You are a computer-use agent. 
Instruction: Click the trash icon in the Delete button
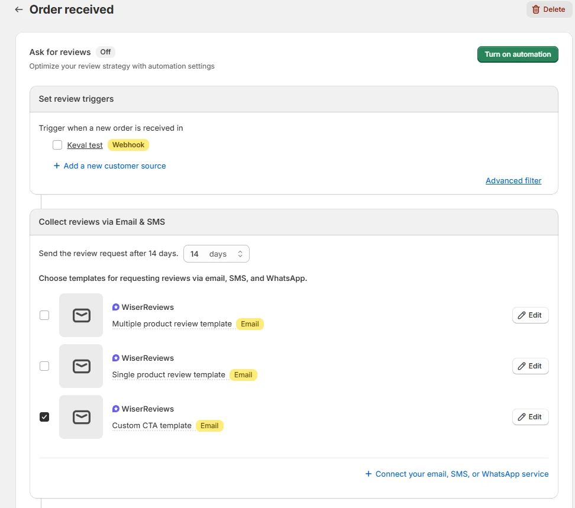[x=535, y=9]
